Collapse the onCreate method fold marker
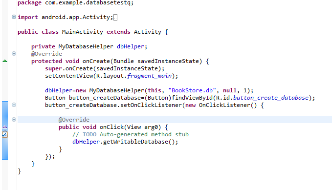This screenshot has width=332, height=190. (14, 54)
